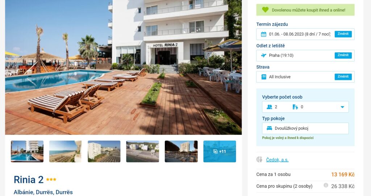The width and height of the screenshot is (371, 196).
Task: Click the calendar icon in Termín zájezdu
Action: (x=263, y=34)
